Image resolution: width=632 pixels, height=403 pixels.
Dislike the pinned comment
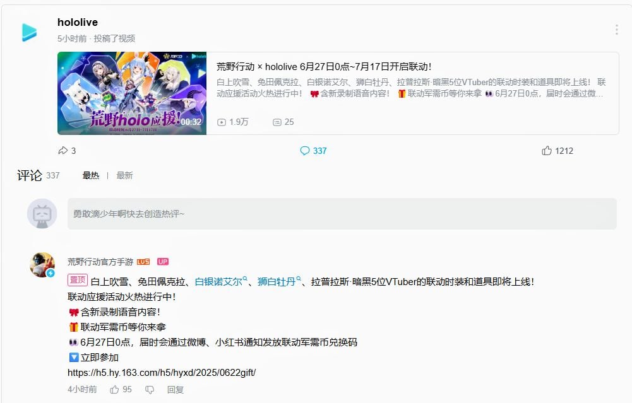[150, 390]
